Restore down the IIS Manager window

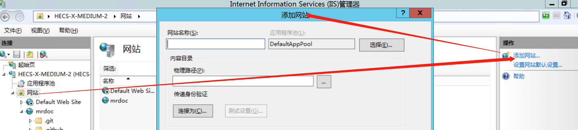(x=565, y=4)
